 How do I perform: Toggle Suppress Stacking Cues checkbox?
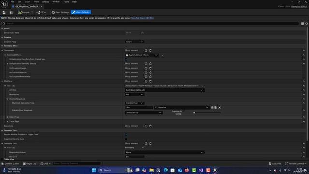point(126,139)
